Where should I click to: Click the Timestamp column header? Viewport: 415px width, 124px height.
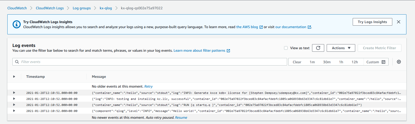point(36,77)
